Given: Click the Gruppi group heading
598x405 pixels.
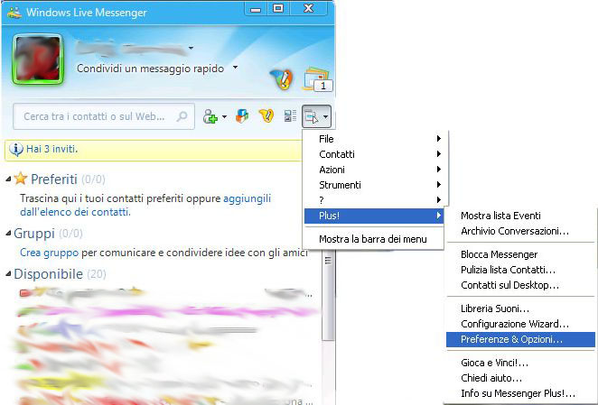Looking at the screenshot, I should tap(34, 234).
